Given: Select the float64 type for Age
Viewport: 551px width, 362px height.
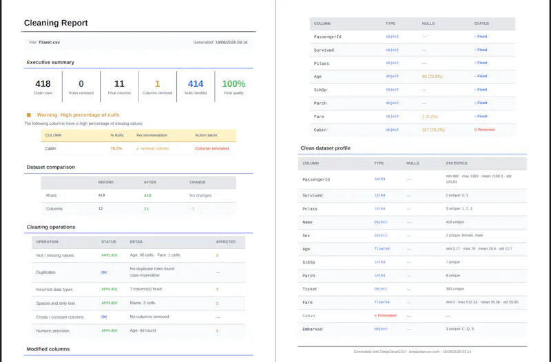Looking at the screenshot, I should (382, 249).
